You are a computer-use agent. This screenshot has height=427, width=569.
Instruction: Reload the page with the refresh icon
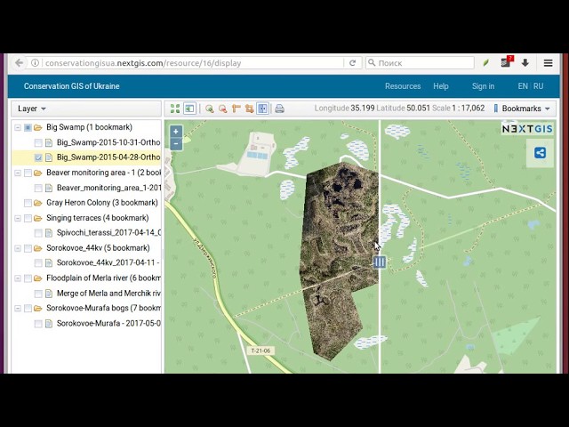tap(352, 63)
